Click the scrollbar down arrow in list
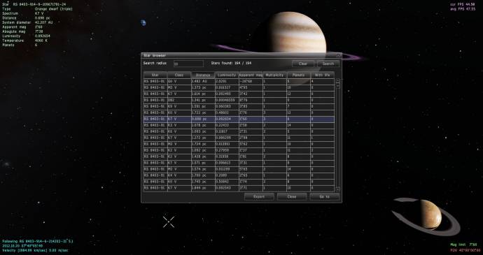Image resolution: width=483 pixels, height=255 pixels. (337, 189)
